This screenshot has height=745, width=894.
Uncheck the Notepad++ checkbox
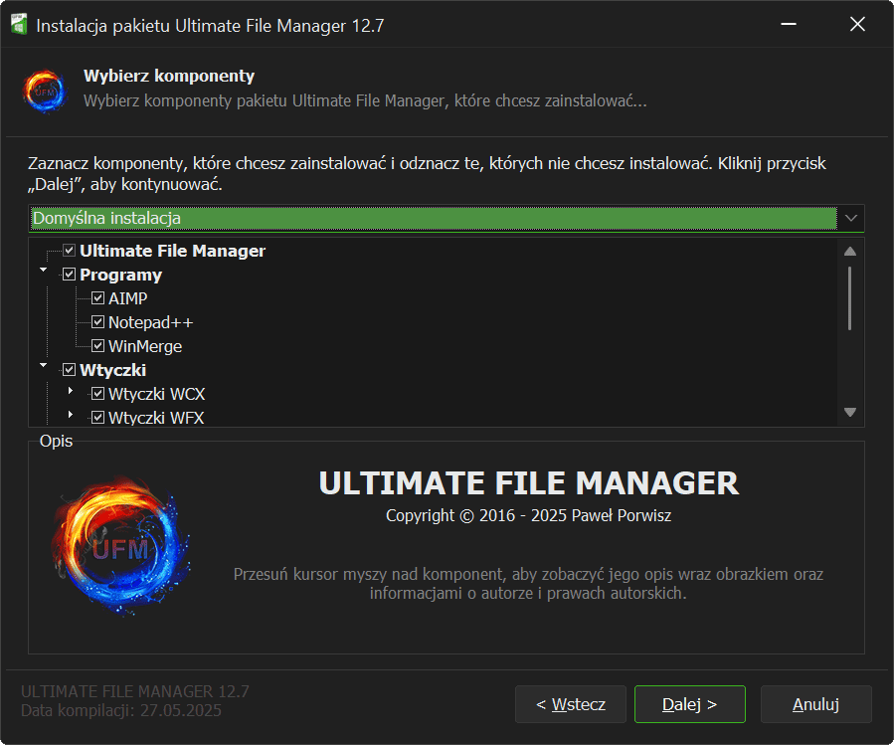[x=97, y=322]
